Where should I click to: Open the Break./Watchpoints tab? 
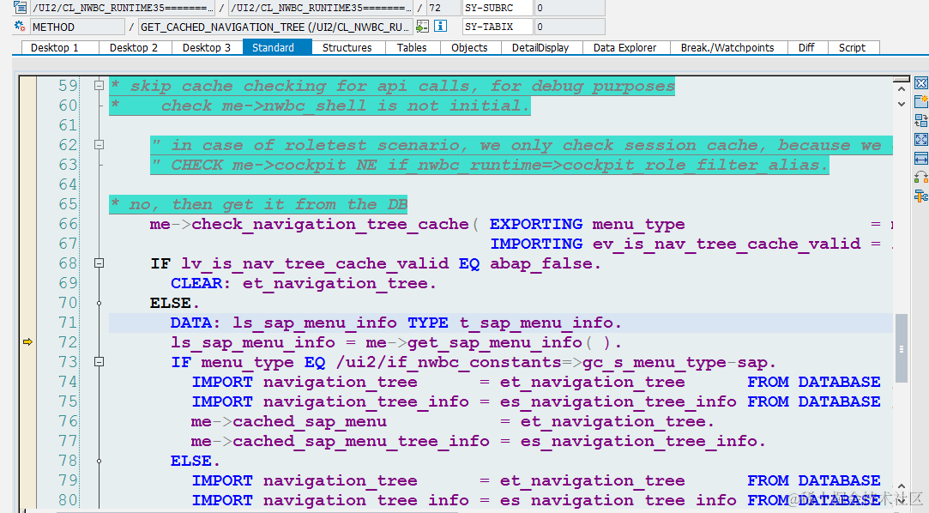click(x=727, y=47)
